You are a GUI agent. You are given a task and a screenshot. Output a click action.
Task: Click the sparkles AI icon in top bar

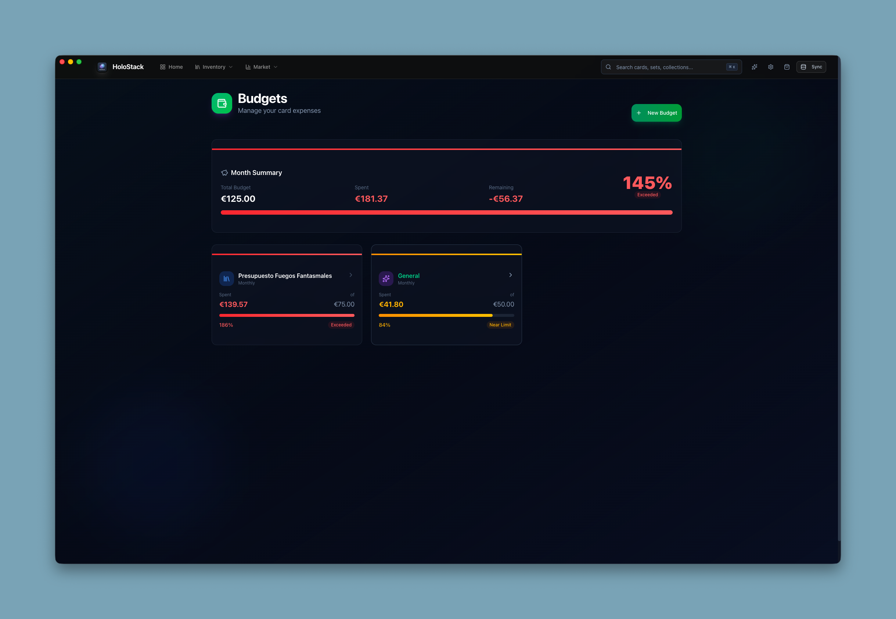coord(754,67)
